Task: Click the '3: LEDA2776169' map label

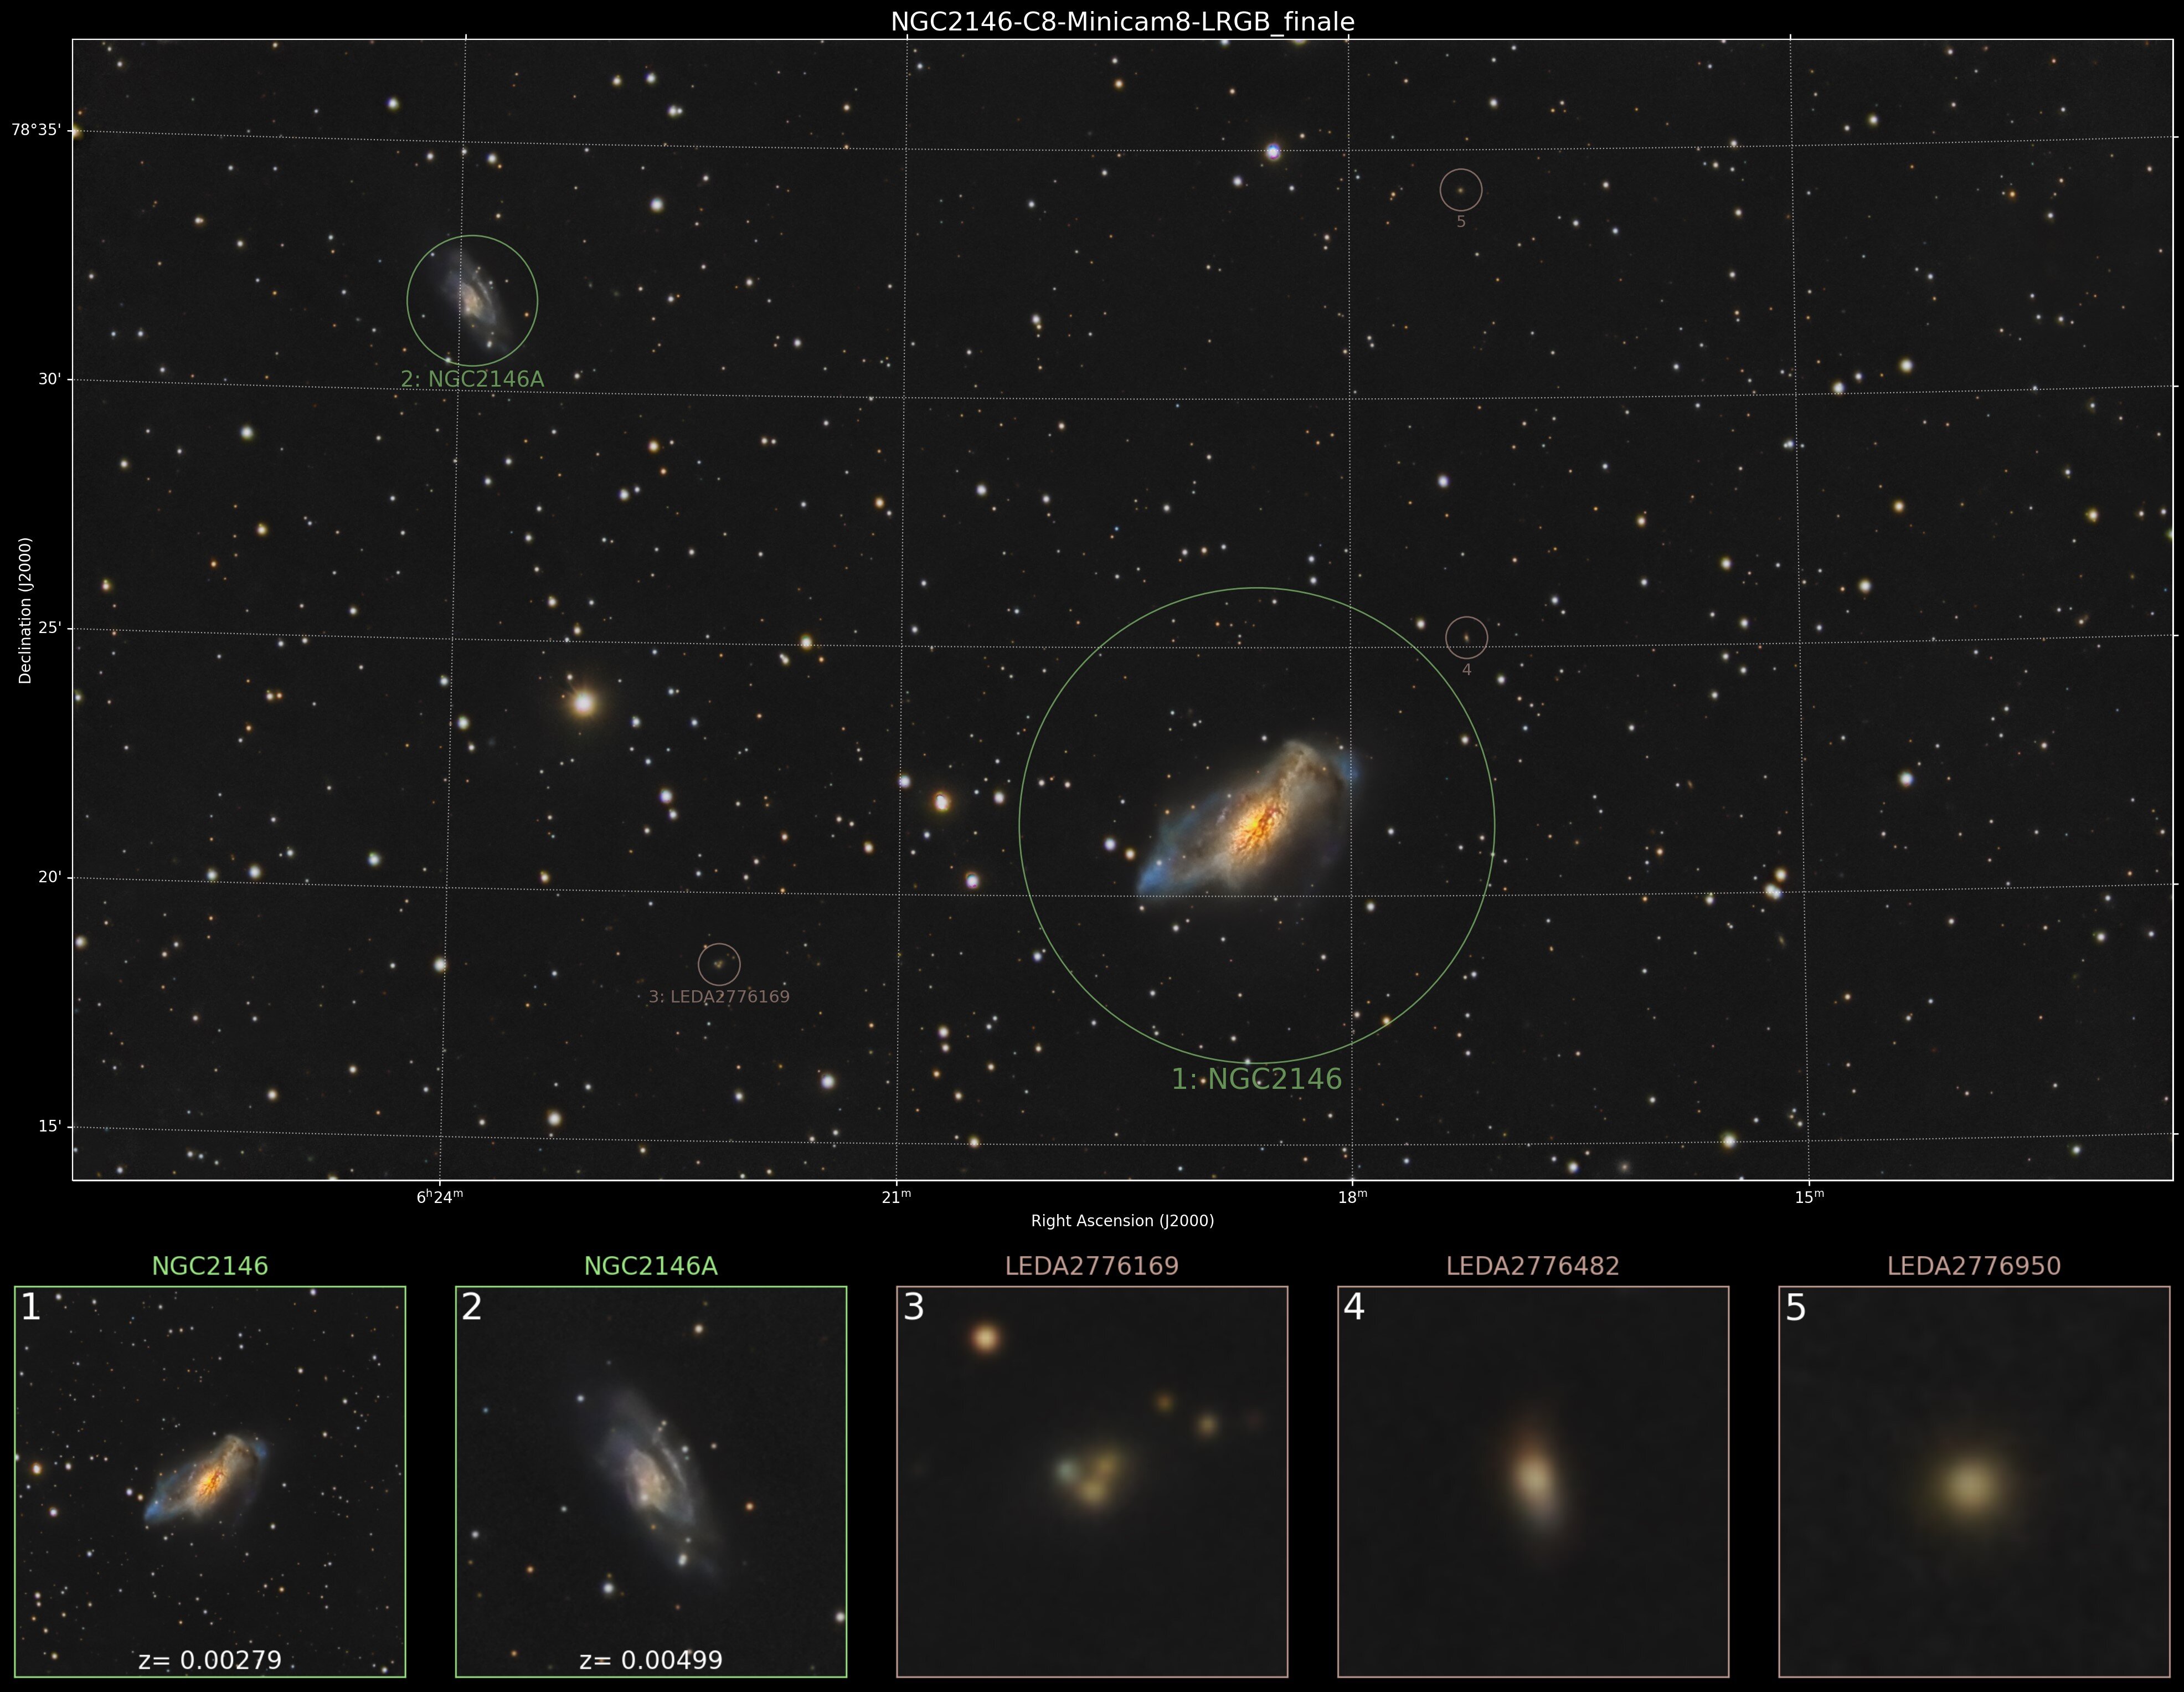Action: pyautogui.click(x=719, y=997)
